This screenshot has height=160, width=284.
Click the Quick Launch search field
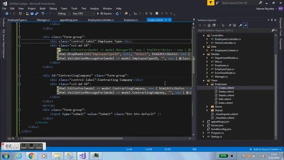(240, 3)
